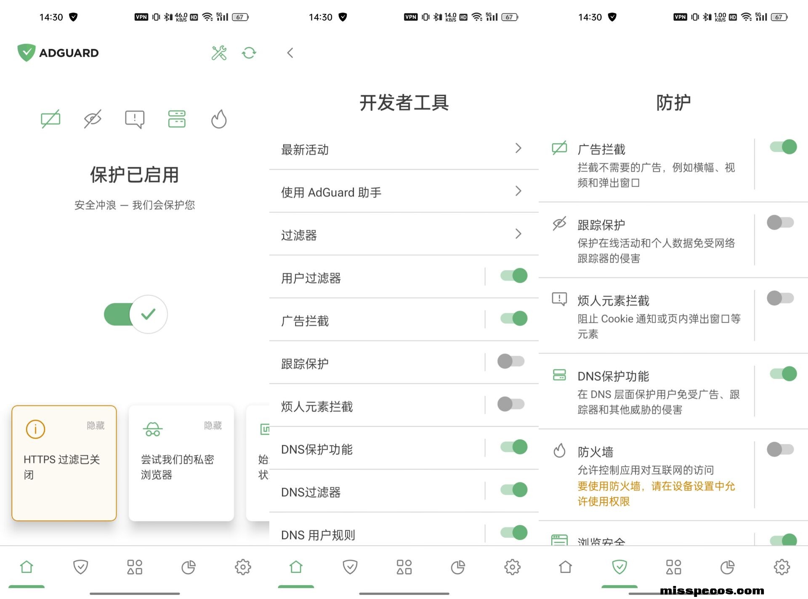Viewport: 808px width, 599px height.
Task: Enable 跟踪保护 switch on 防护 screen
Action: point(780,222)
